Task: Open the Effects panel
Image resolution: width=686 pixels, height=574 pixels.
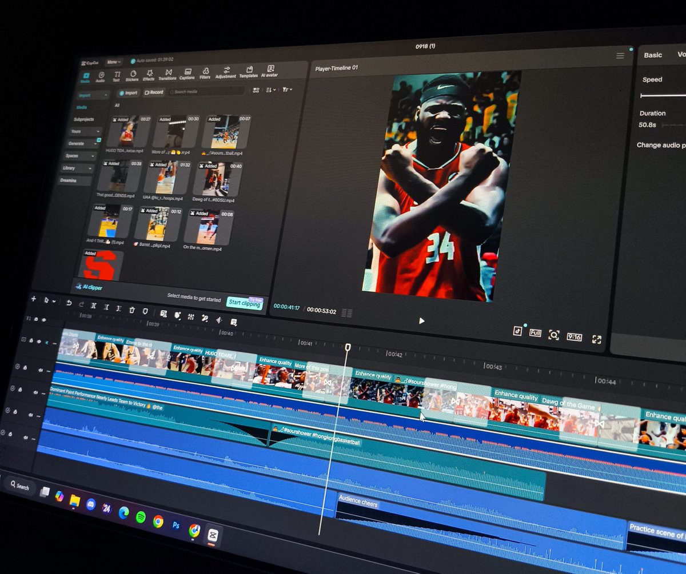Action: coord(149,75)
